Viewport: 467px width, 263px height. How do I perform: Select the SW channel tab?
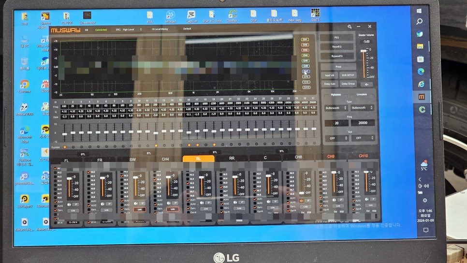[x=132, y=159]
